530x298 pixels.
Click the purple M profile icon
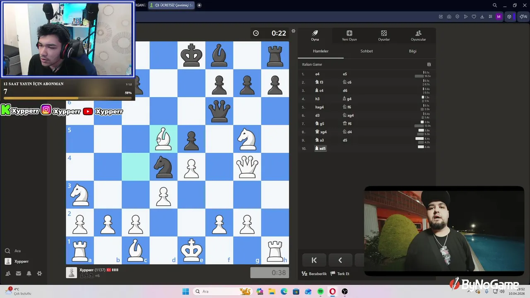pos(499,17)
